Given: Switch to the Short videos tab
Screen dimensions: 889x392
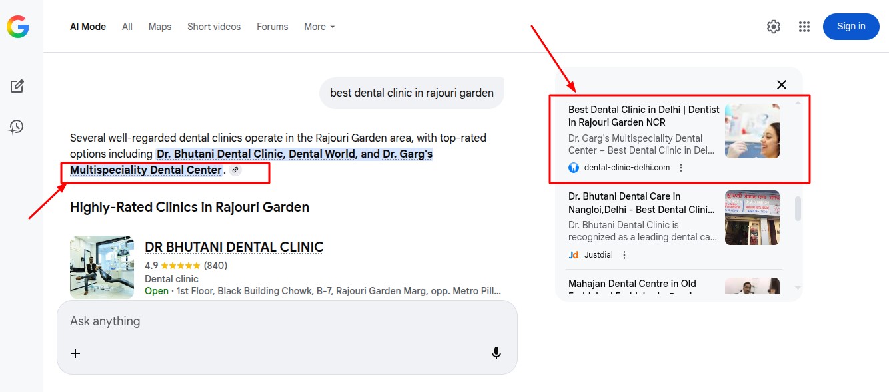Looking at the screenshot, I should pos(213,27).
